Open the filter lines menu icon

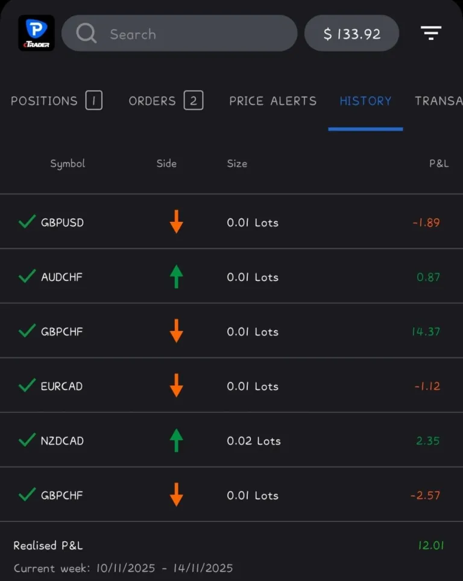431,33
